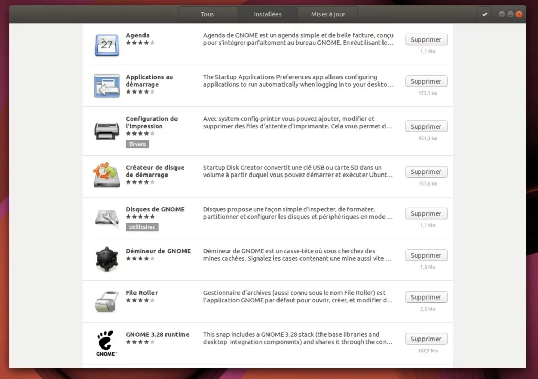Viewport: 538px width, 379px height.
Task: Click Supprimer for GNOME 3.28 runtime
Action: pos(426,339)
